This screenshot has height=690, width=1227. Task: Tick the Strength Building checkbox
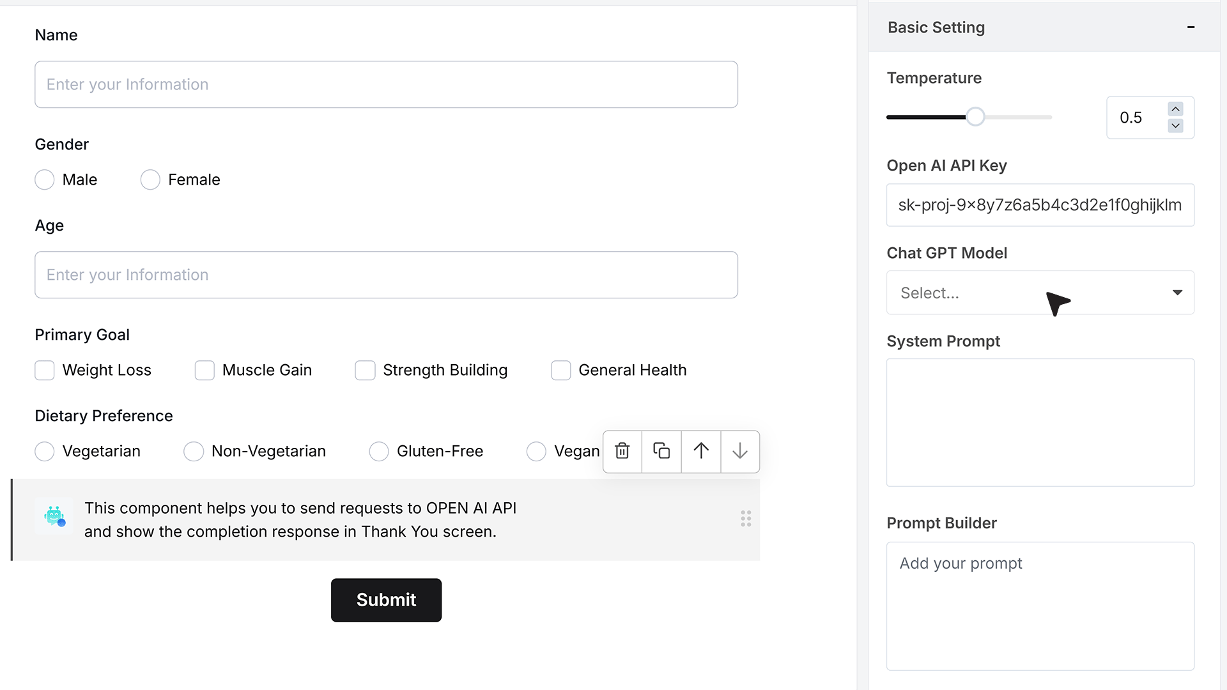pyautogui.click(x=365, y=370)
